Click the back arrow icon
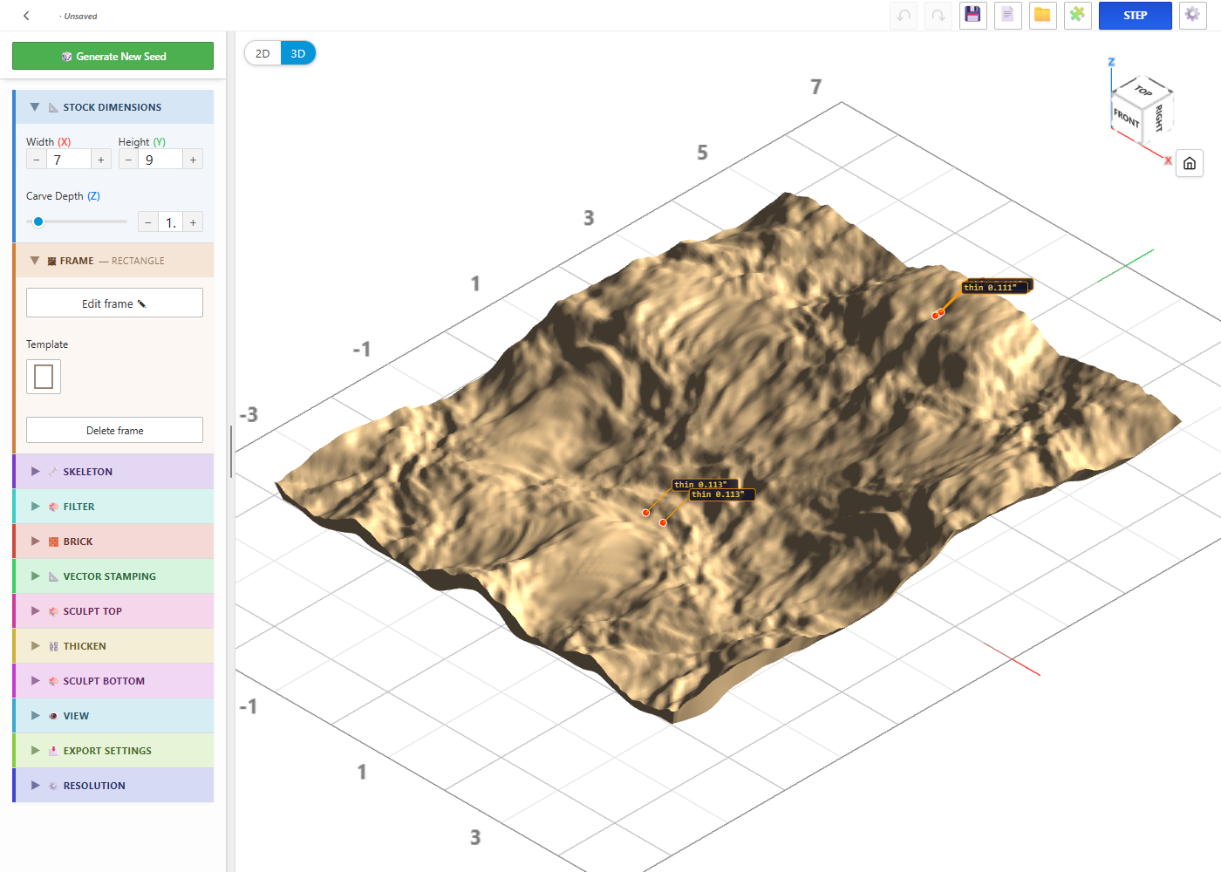Screen dimensions: 1221x872 pos(26,16)
